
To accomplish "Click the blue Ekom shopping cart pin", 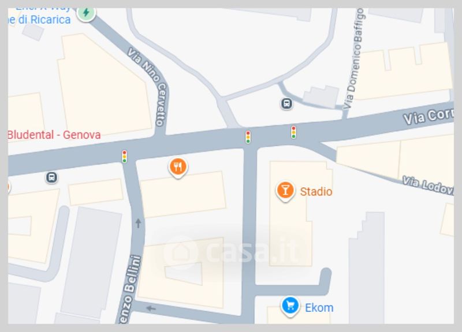I will (290, 307).
